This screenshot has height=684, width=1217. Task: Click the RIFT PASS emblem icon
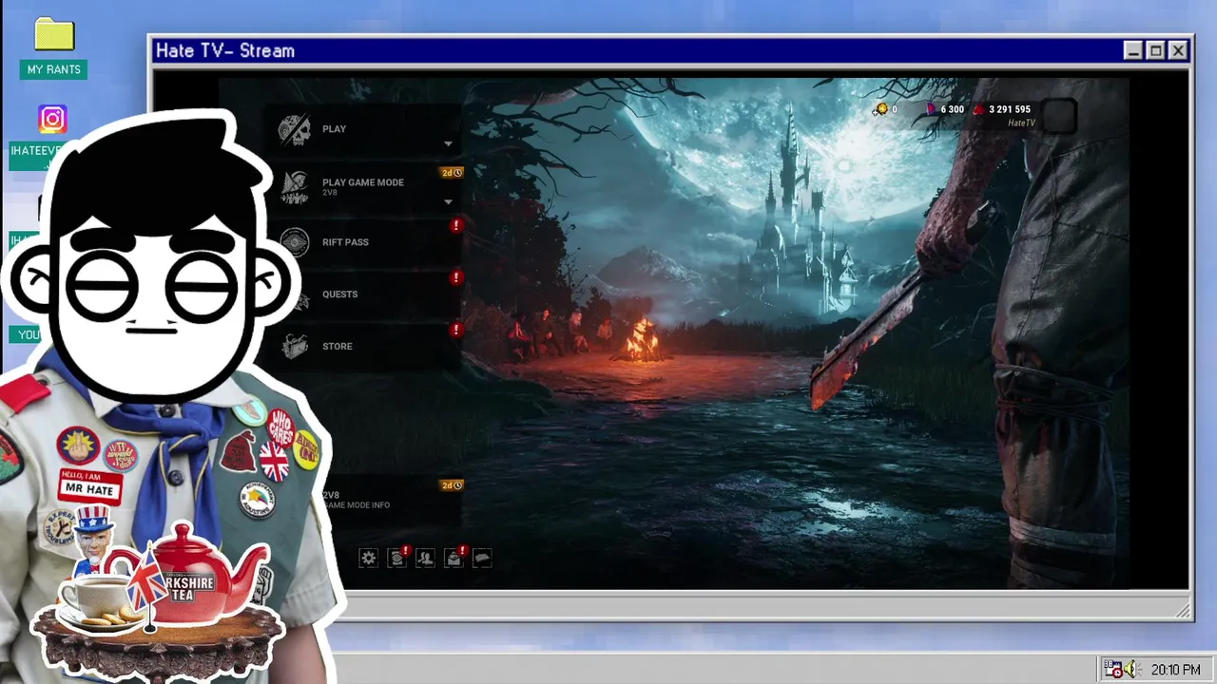point(295,242)
